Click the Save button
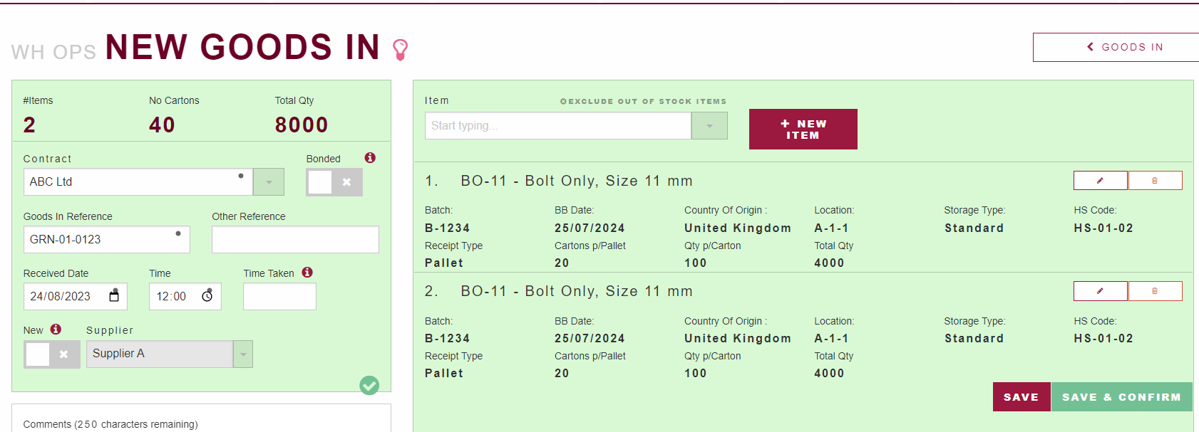This screenshot has width=1199, height=432. (x=1021, y=397)
